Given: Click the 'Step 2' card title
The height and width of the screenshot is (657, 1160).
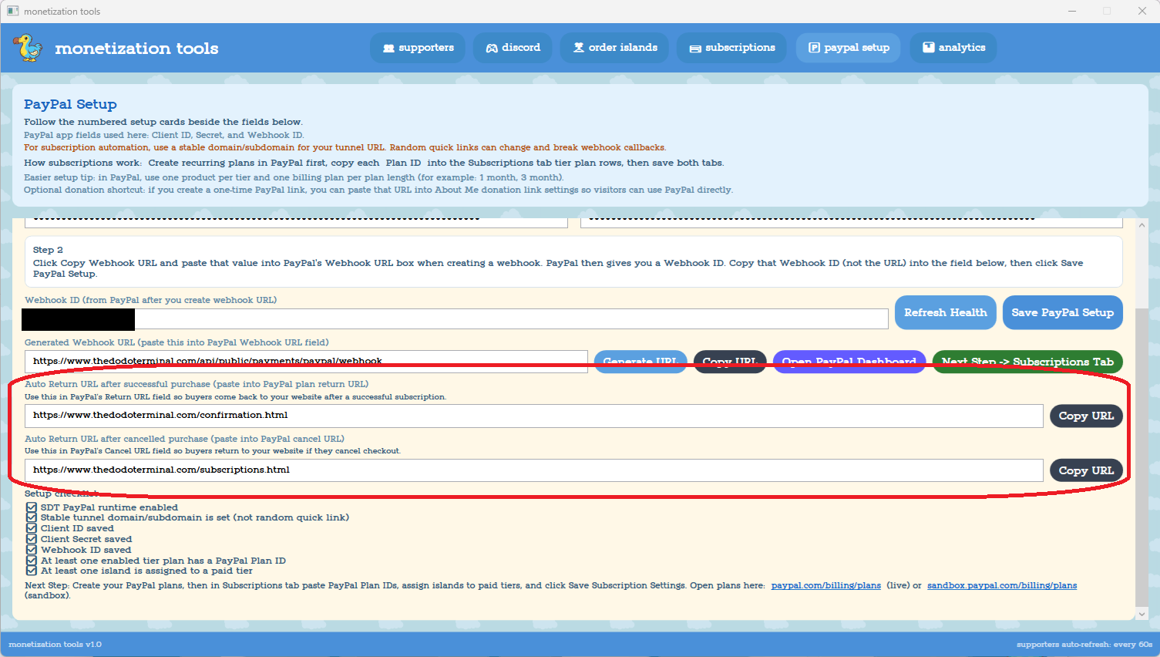Looking at the screenshot, I should (x=48, y=250).
